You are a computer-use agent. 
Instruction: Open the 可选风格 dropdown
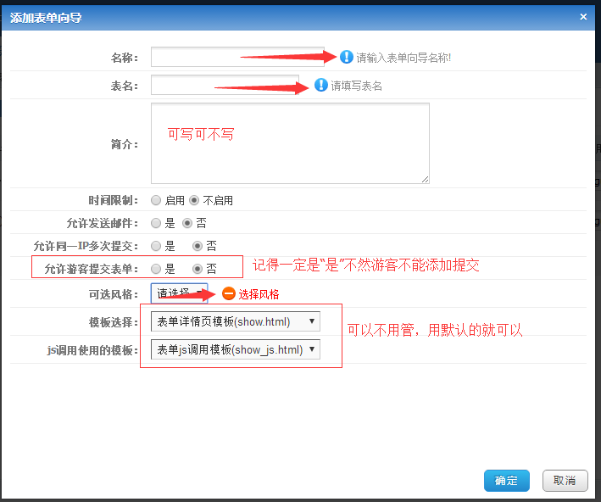click(x=179, y=293)
